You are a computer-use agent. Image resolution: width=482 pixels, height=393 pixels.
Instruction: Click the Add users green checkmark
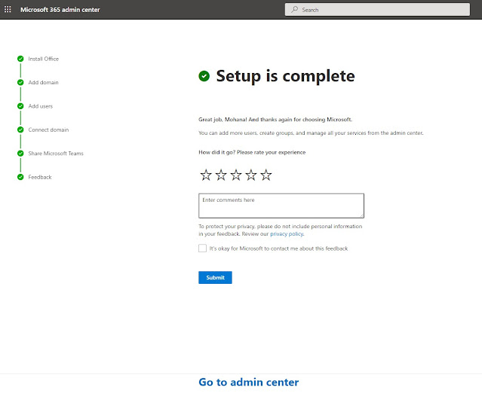(20, 106)
